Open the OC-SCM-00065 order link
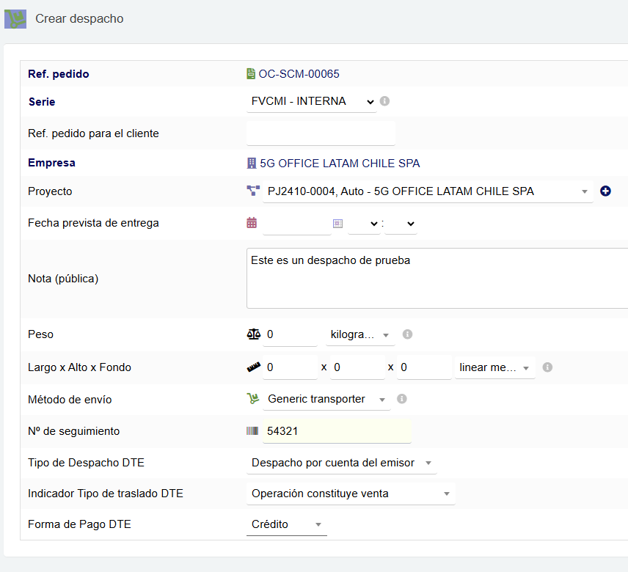The image size is (628, 572). point(299,74)
